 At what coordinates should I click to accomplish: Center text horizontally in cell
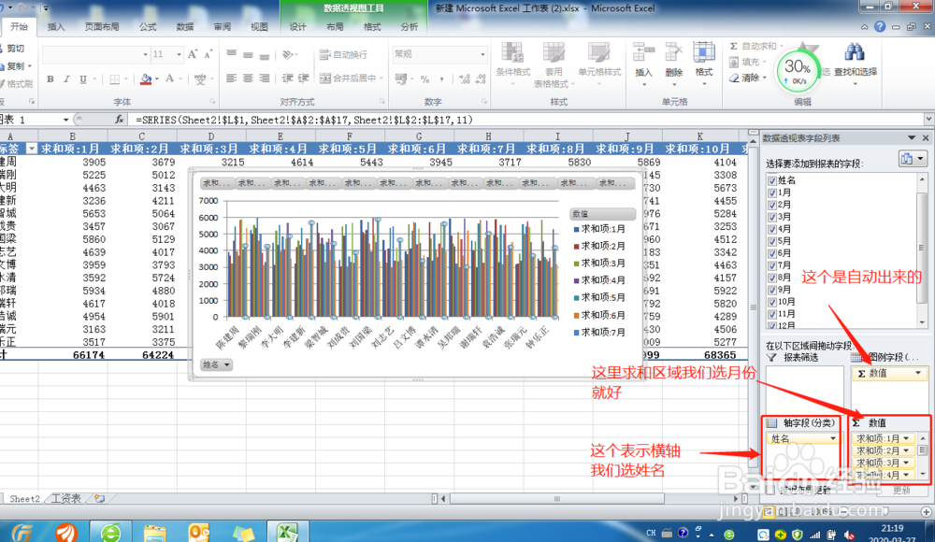point(248,78)
